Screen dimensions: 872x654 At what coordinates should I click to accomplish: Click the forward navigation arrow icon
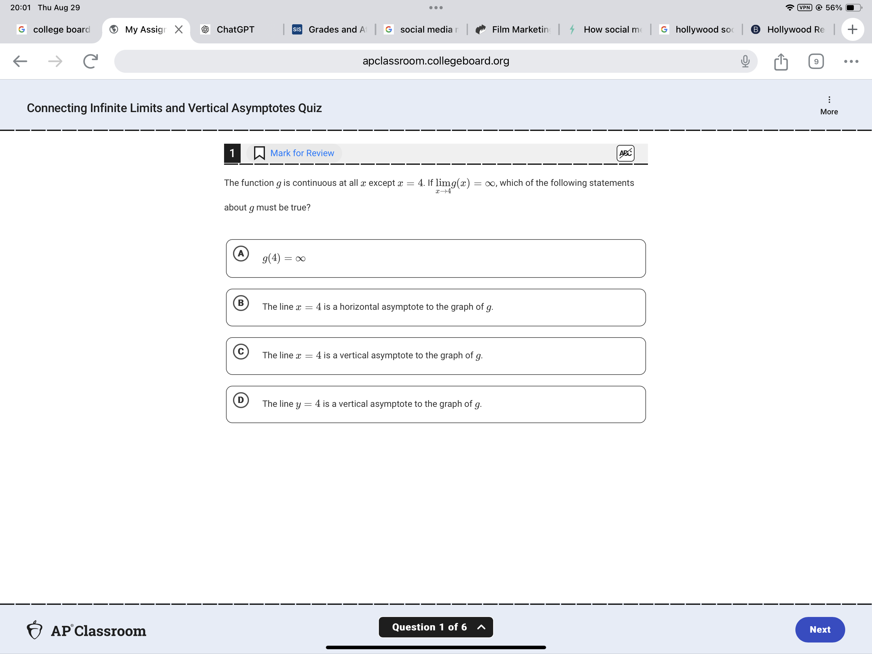click(x=54, y=60)
